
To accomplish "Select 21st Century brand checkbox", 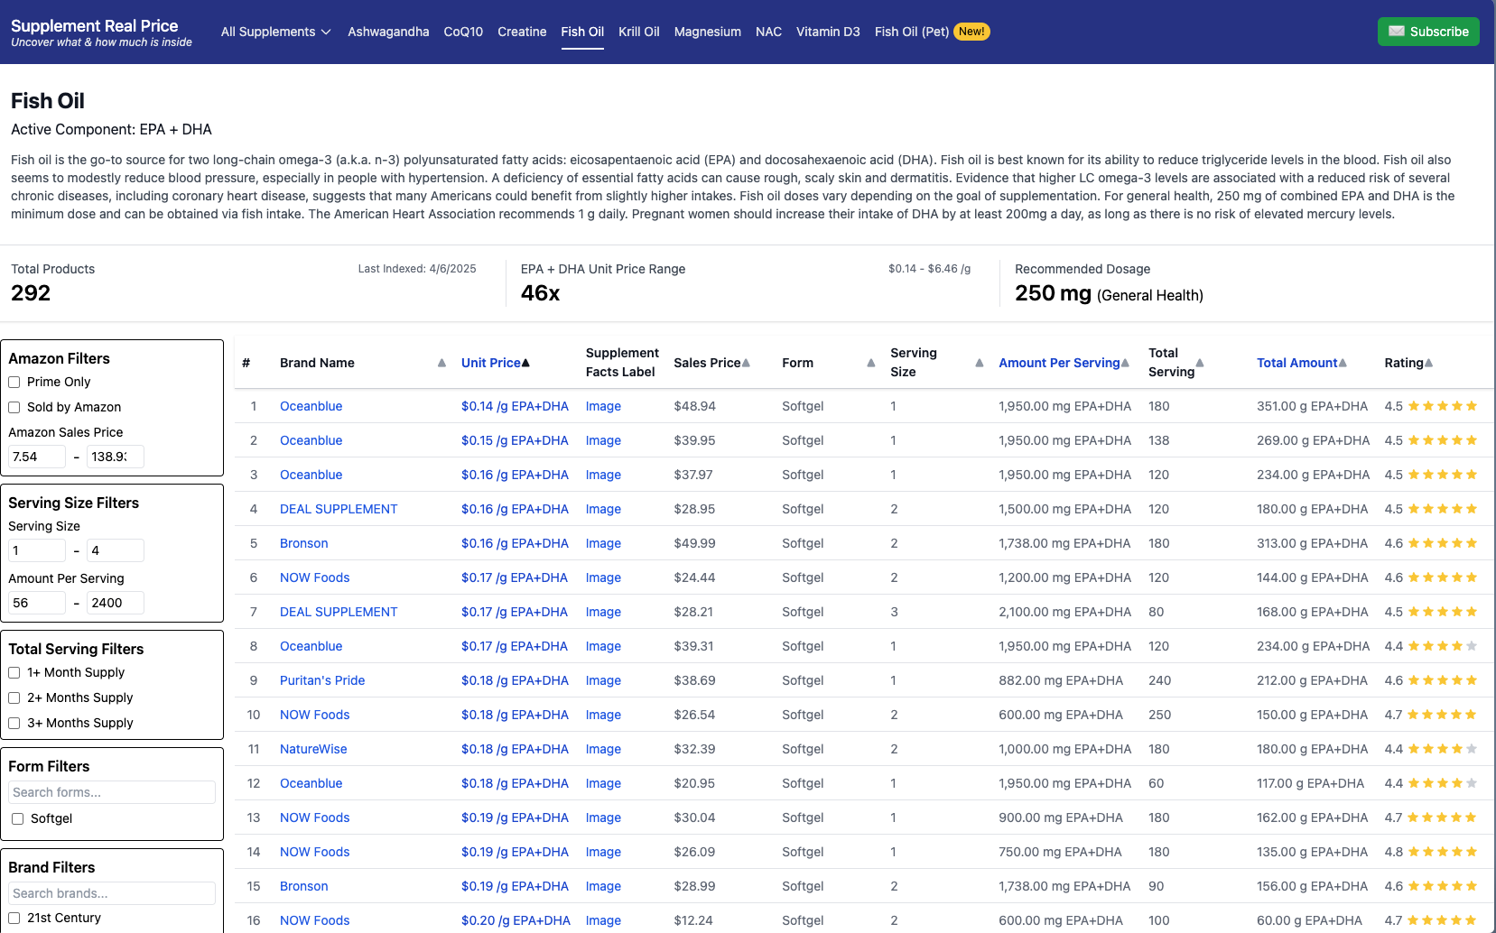I will pos(14,918).
